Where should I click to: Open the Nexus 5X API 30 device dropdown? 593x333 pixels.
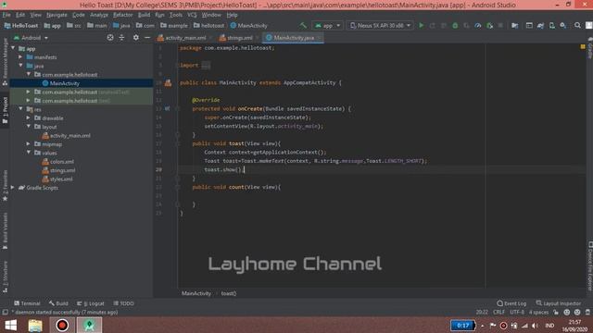tap(380, 26)
